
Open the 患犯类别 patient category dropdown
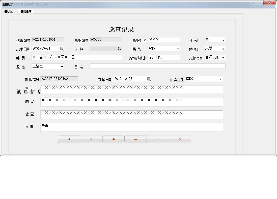[223, 57]
